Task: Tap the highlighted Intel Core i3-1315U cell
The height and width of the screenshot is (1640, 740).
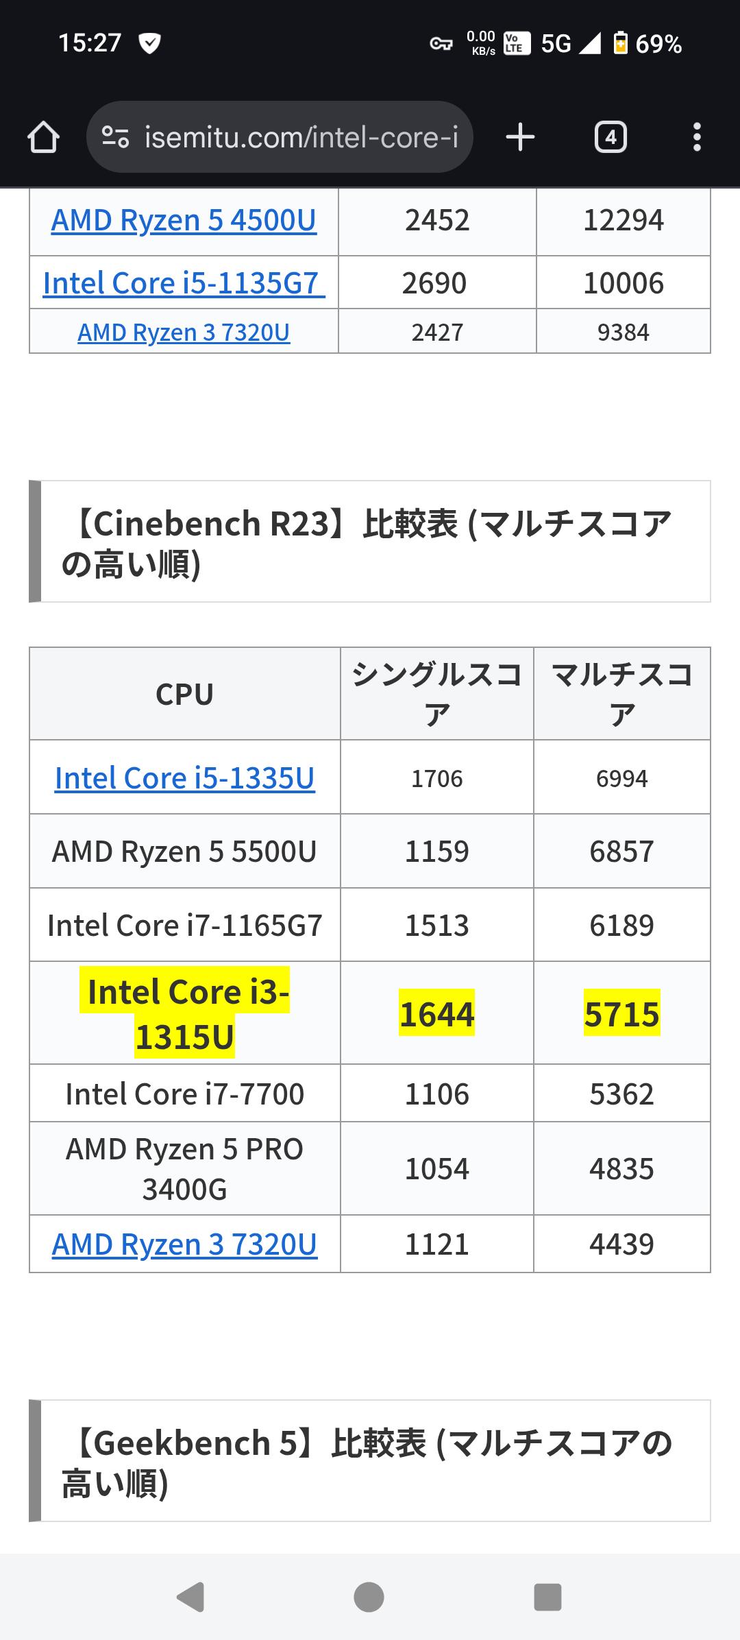Action: pyautogui.click(x=184, y=1013)
